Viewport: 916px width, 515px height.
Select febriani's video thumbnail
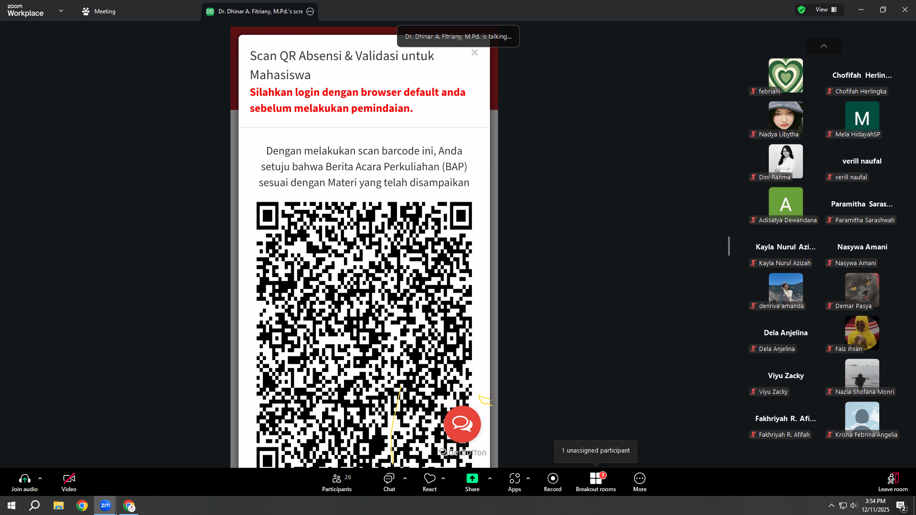pyautogui.click(x=786, y=76)
